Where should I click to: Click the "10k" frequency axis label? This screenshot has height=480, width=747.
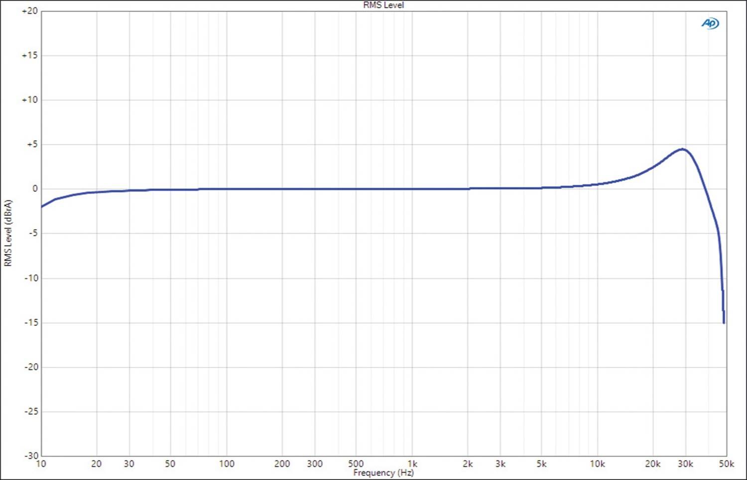598,464
